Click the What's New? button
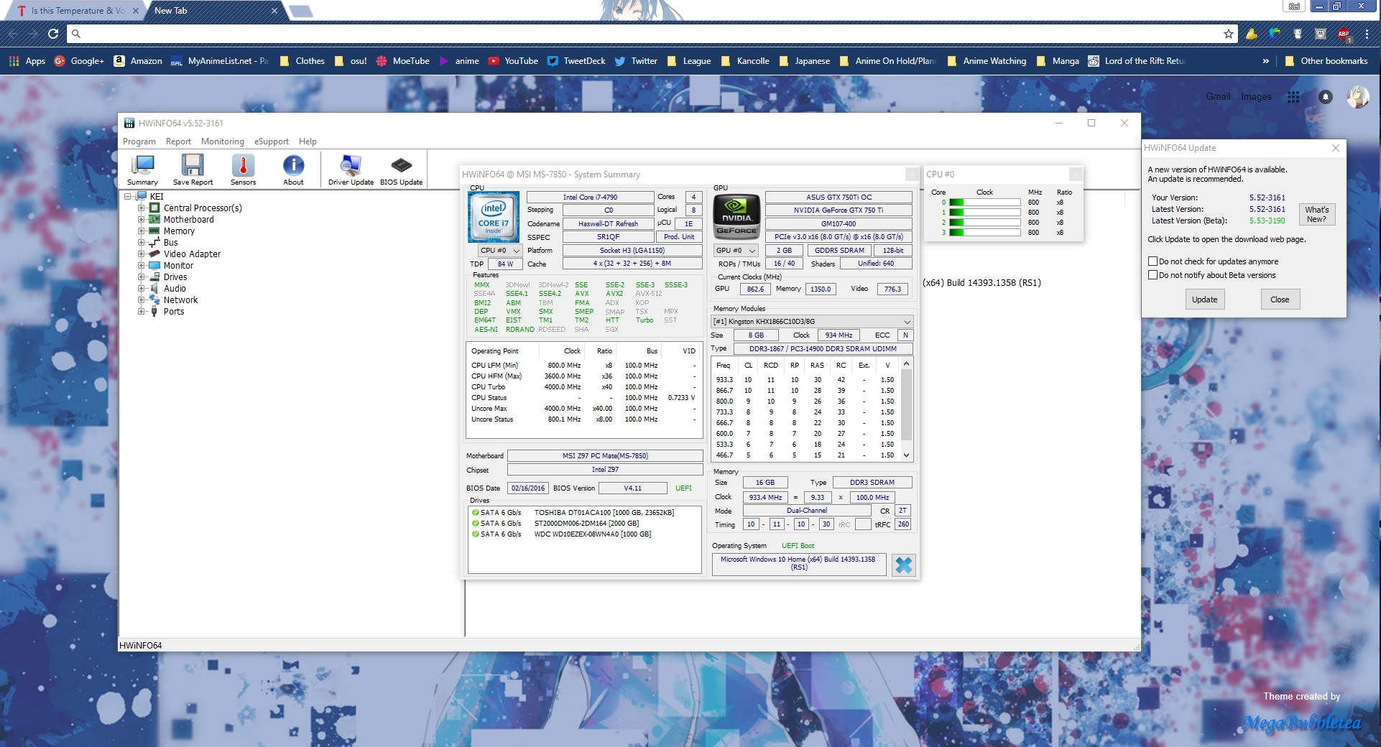Viewport: 1381px width, 747px height. pyautogui.click(x=1316, y=214)
